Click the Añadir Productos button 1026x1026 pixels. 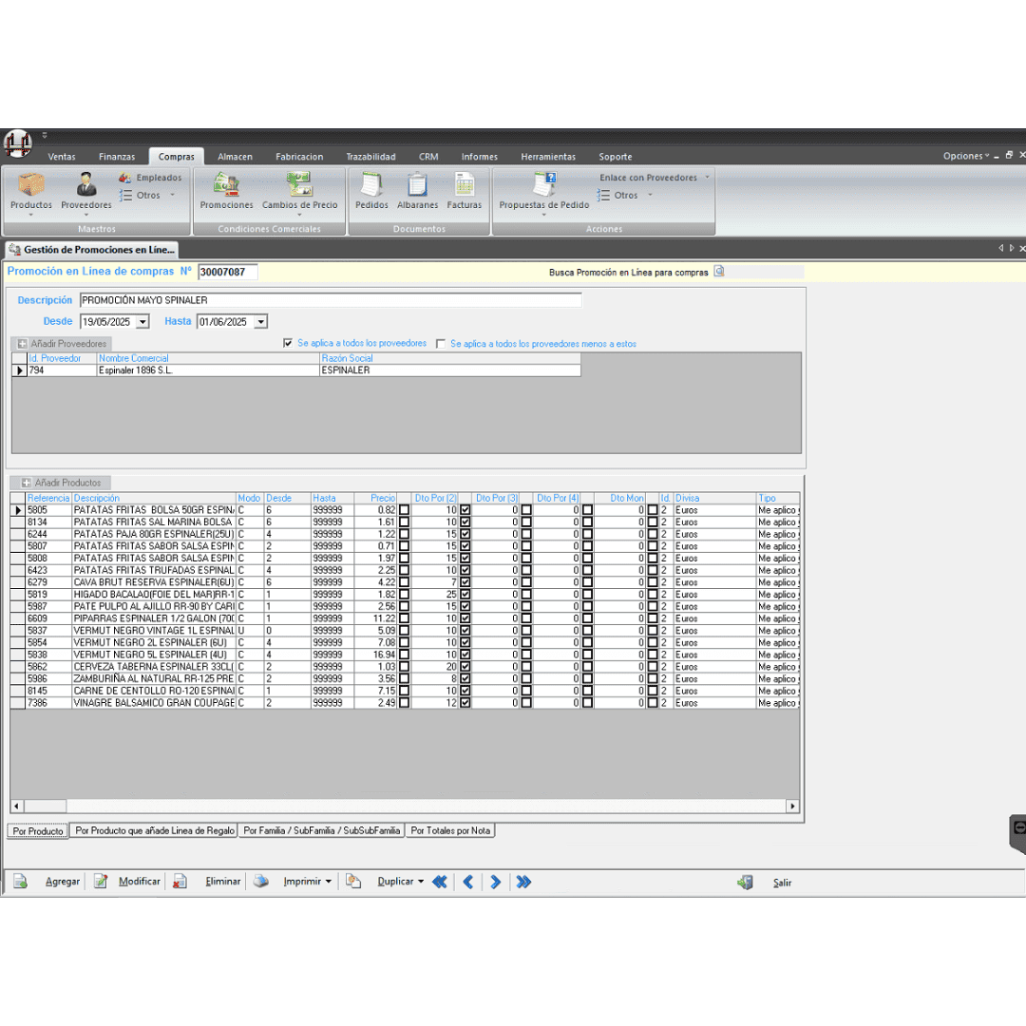point(61,483)
